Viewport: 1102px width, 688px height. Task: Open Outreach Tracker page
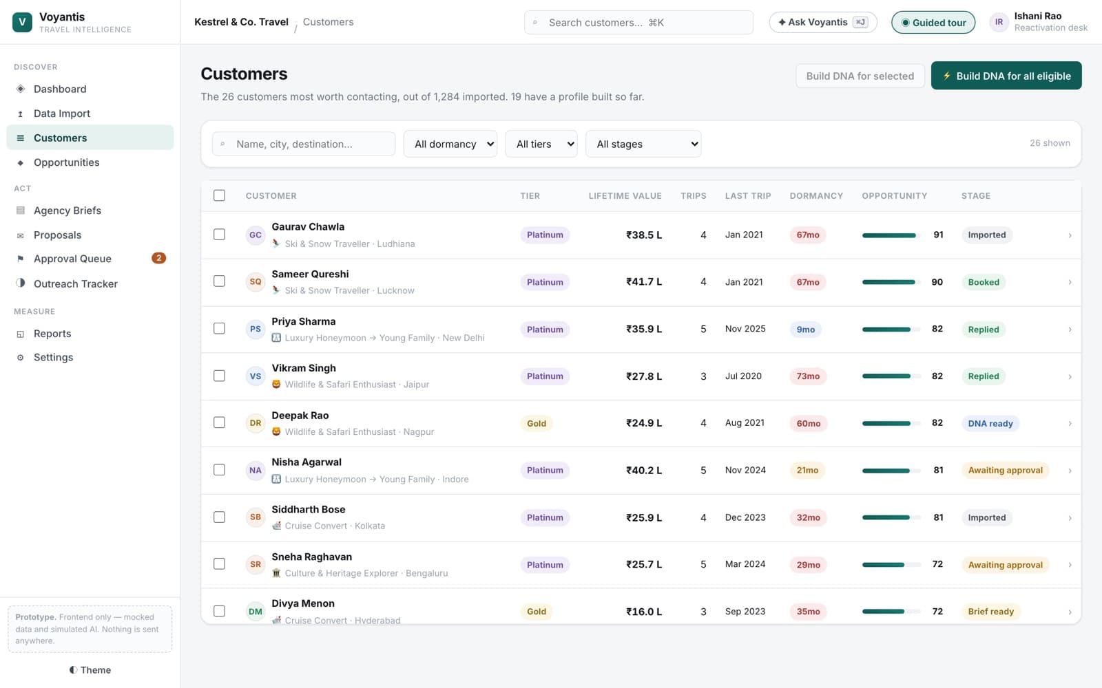[90, 283]
